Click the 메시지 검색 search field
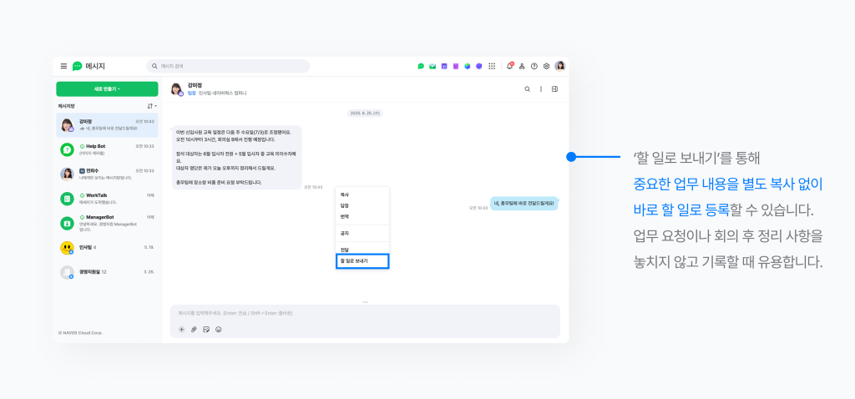The height and width of the screenshot is (399, 855). (x=227, y=66)
